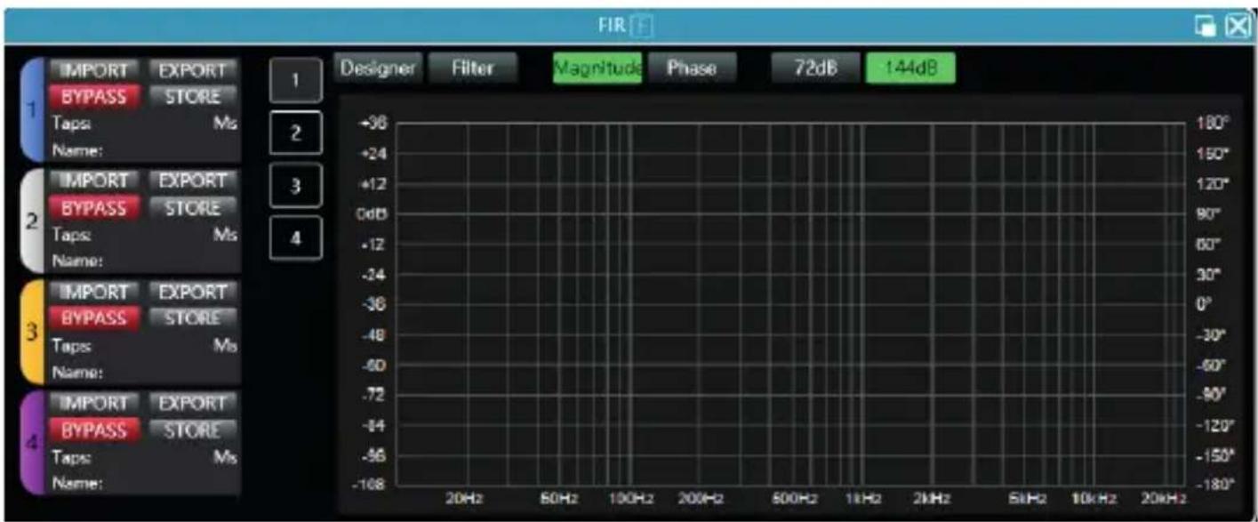Click IMPORT for channel 3
1258x522 pixels.
point(93,292)
